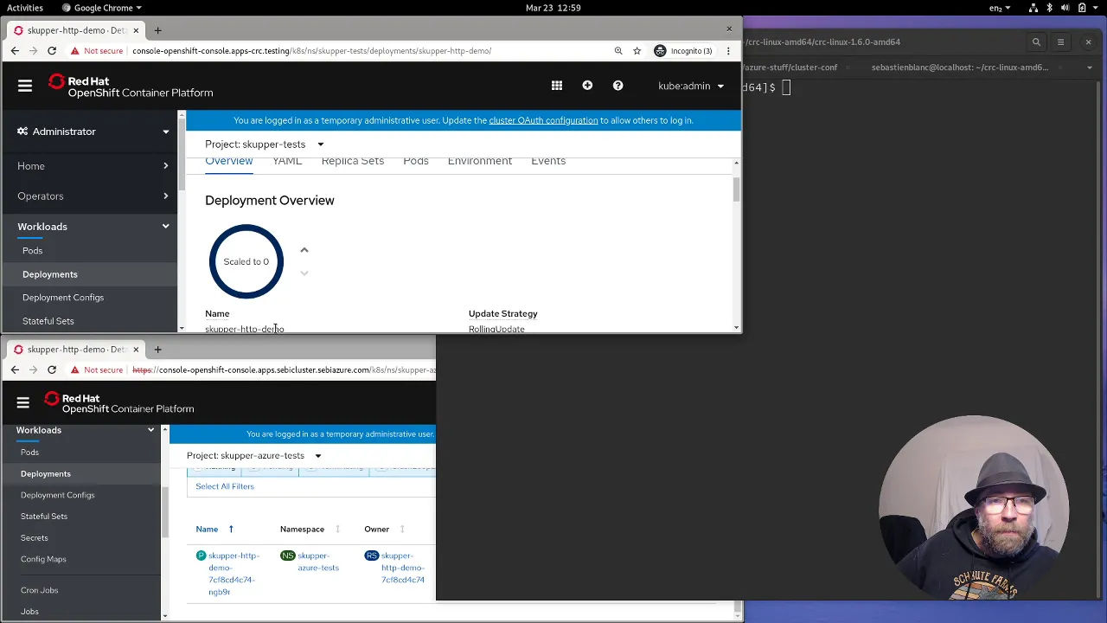The width and height of the screenshot is (1107, 623).
Task: Expand Home section in top sidebar
Action: [x=93, y=166]
